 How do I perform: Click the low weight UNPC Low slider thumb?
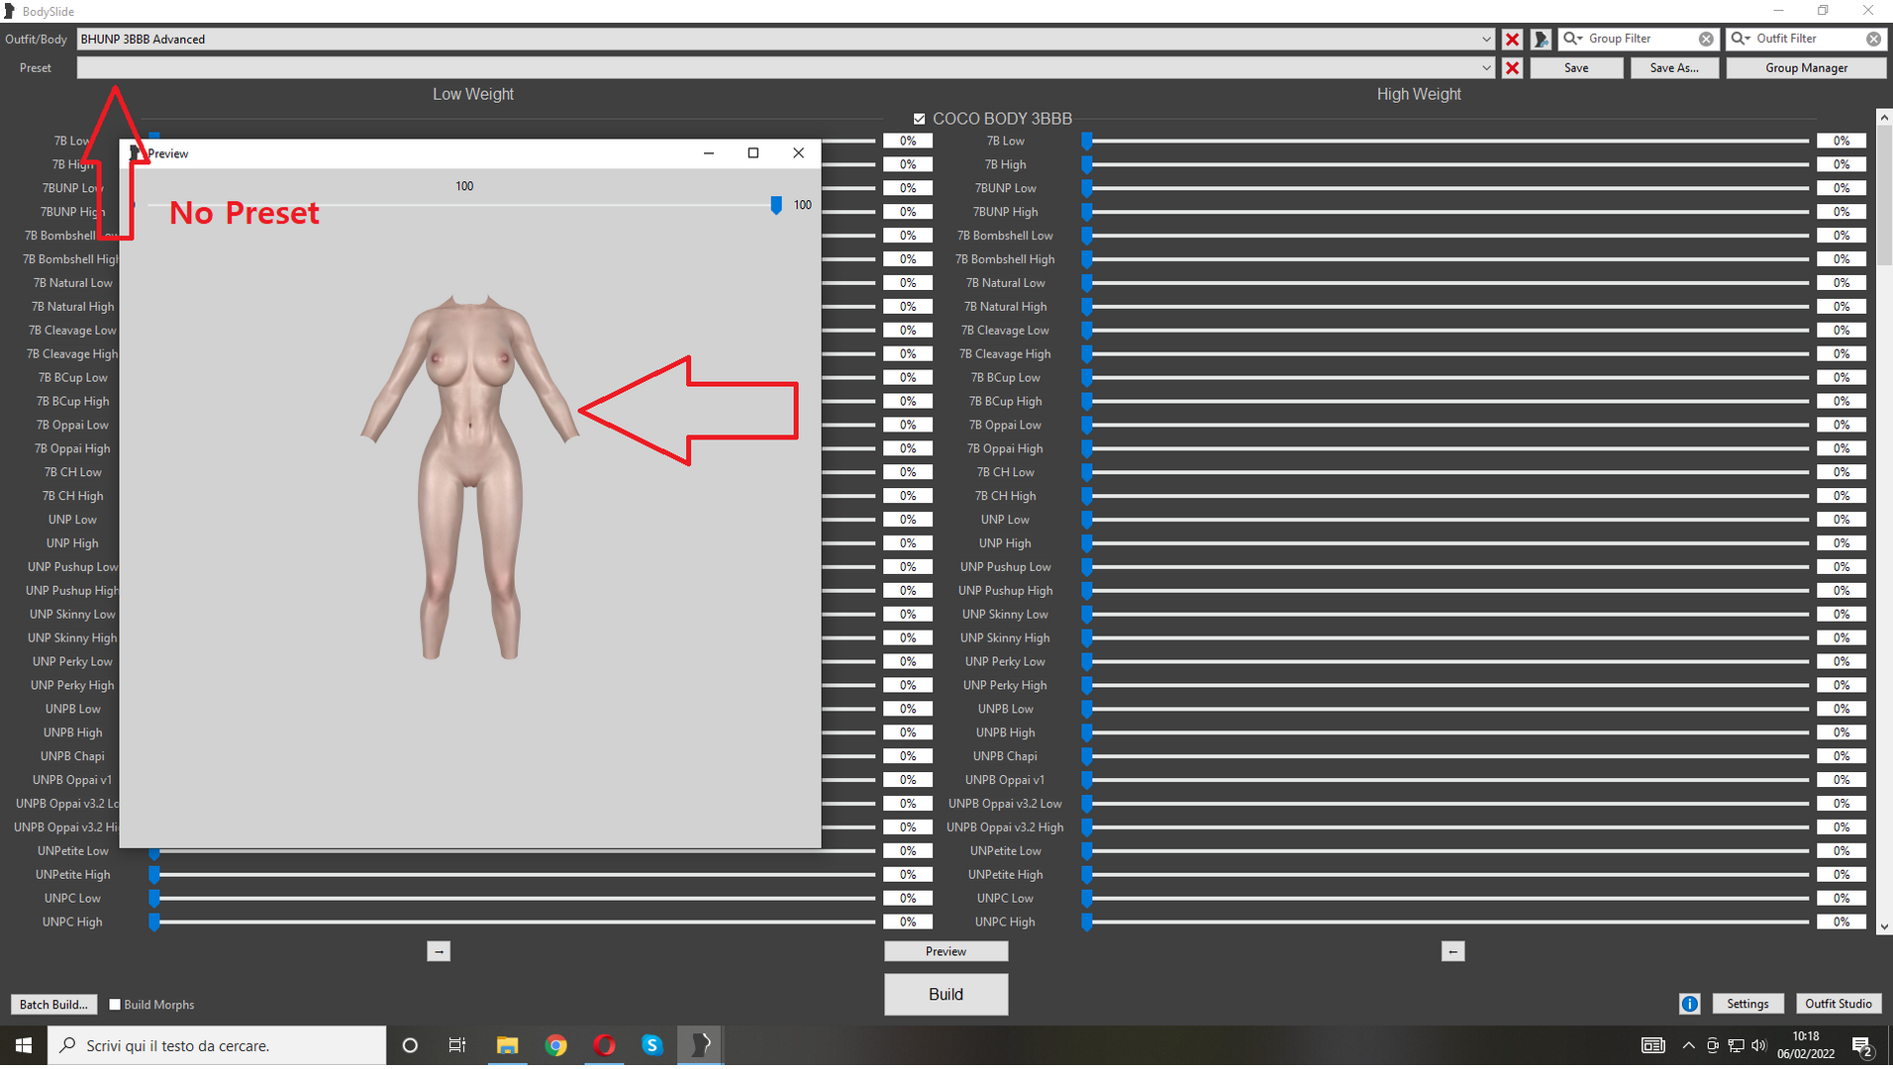[154, 899]
